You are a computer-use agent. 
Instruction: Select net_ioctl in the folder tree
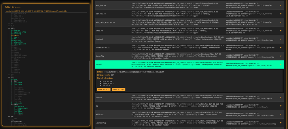coord(18,103)
